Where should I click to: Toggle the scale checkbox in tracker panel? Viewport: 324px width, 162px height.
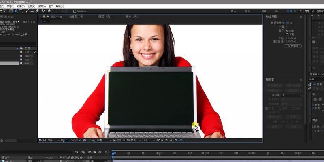(x=293, y=109)
